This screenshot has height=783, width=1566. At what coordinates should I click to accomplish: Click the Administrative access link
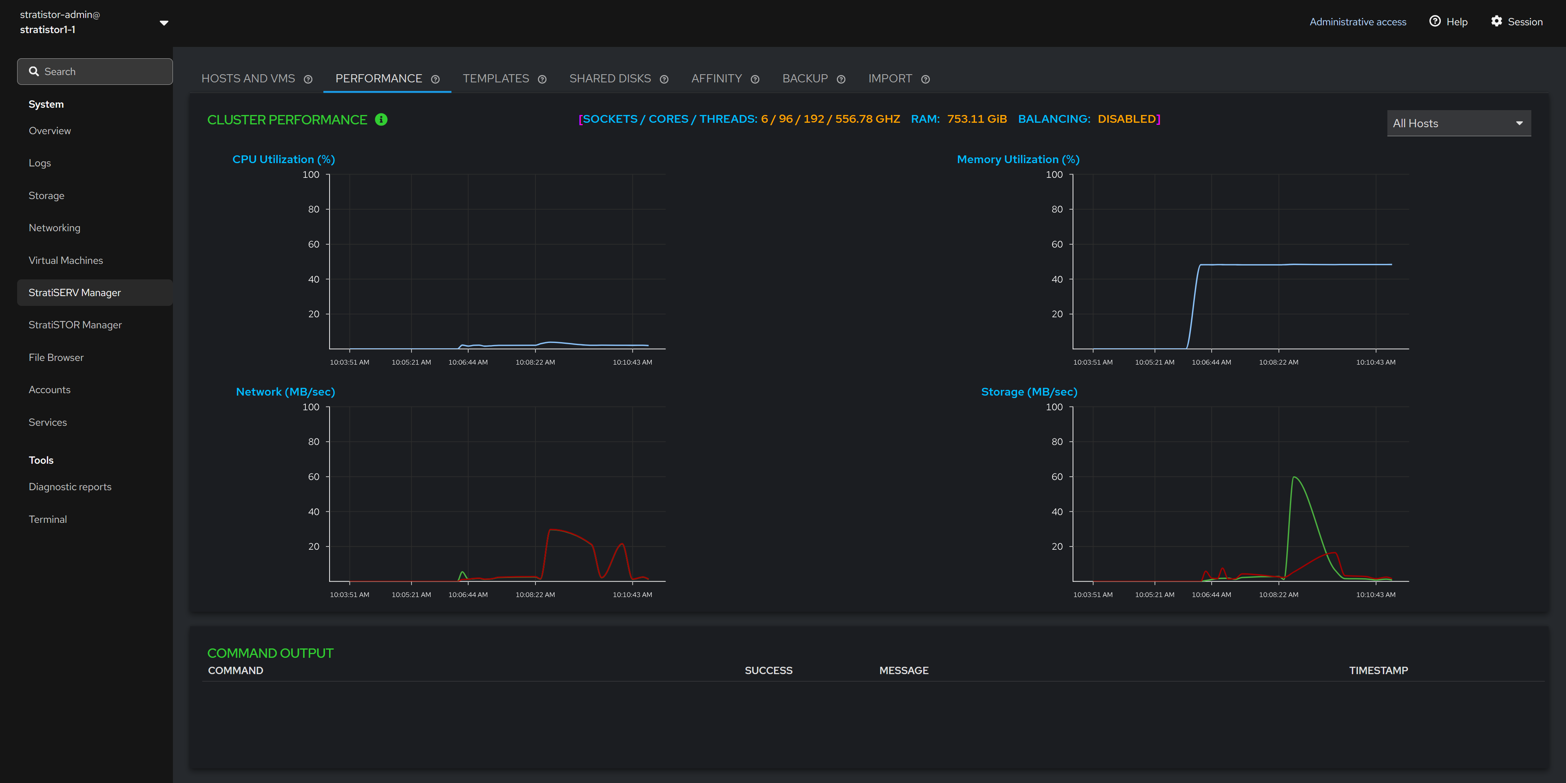tap(1358, 22)
